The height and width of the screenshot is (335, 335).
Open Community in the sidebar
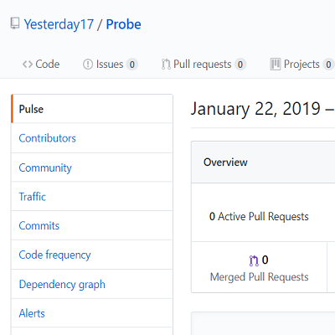[x=92, y=167]
